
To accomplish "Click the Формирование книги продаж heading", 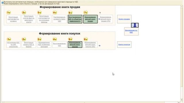I will (60, 7).
